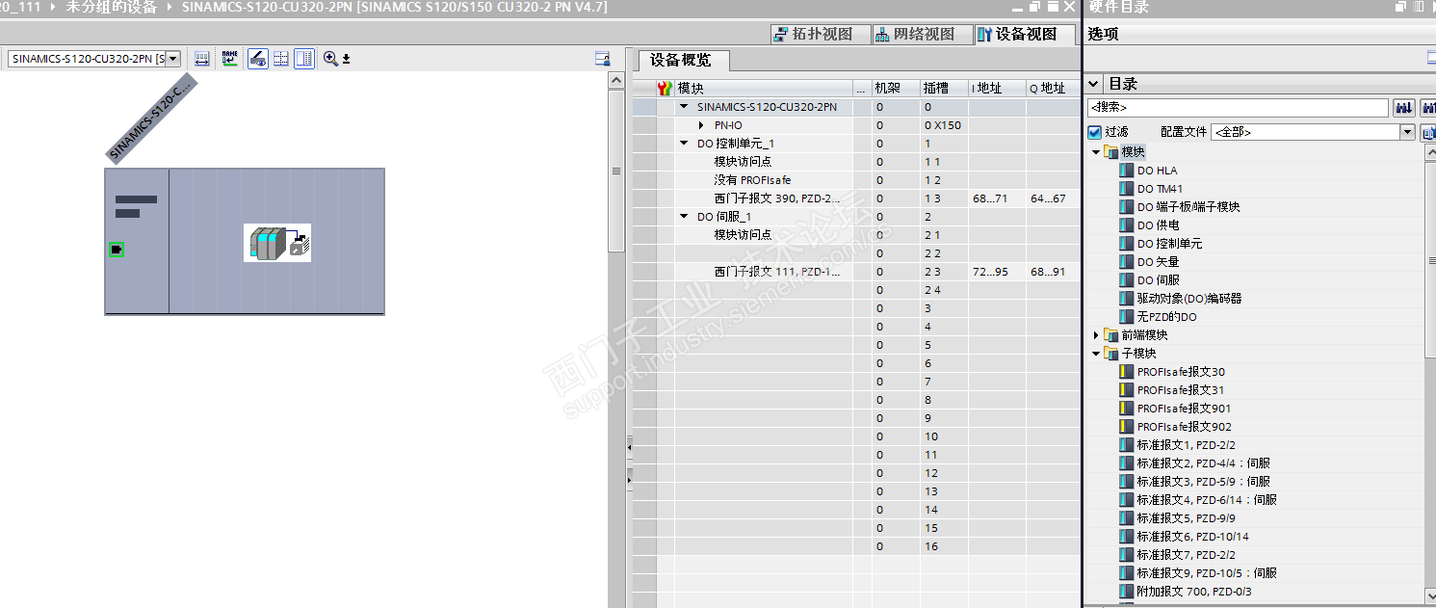1436x608 pixels.
Task: Click the diagnostics icon column header
Action: (x=665, y=88)
